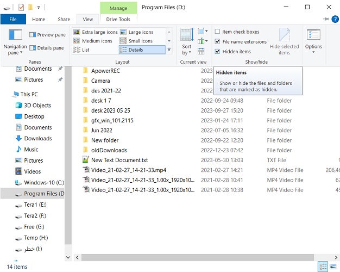The image size is (340, 272).
Task: Uncheck Hidden items checkbox
Action: [x=217, y=52]
